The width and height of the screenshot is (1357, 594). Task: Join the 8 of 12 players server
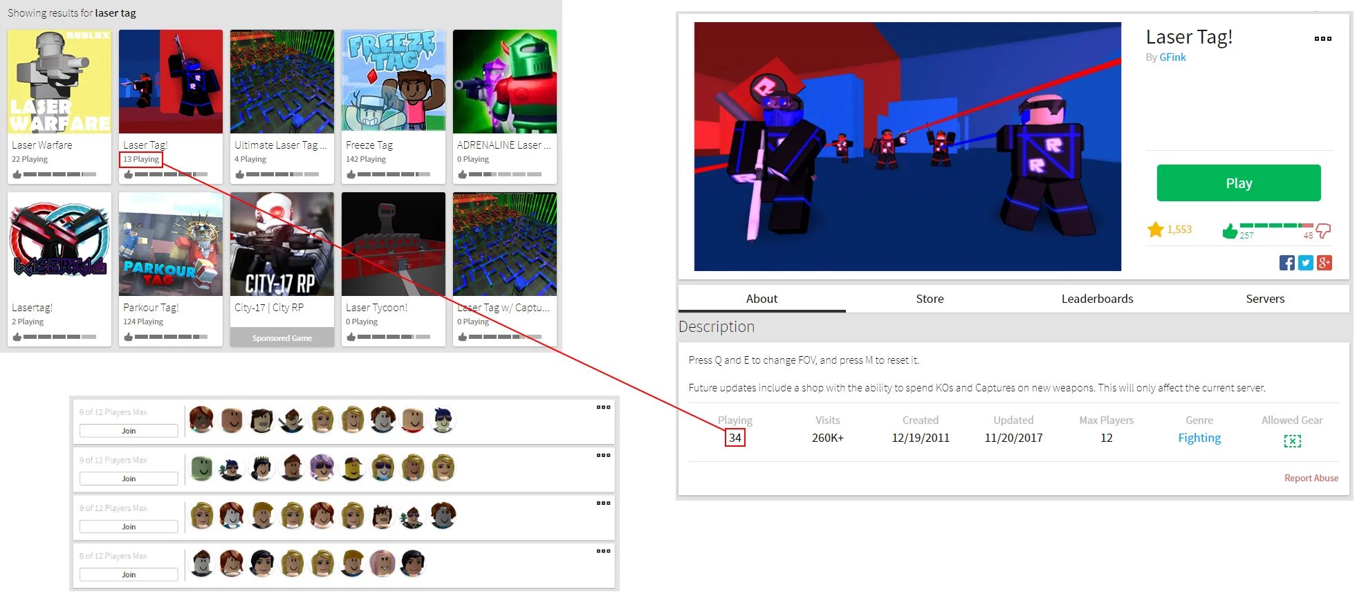[x=129, y=575]
